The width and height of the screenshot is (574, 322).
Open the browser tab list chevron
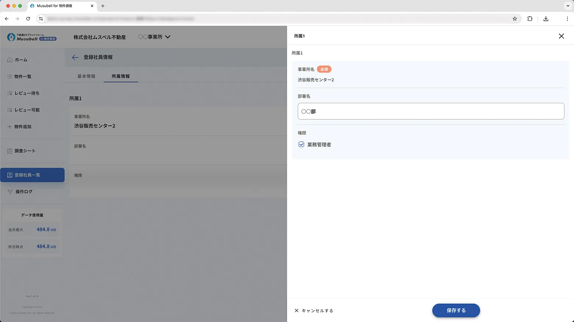(x=568, y=6)
